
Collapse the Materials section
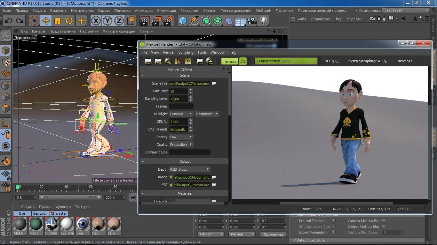tap(143, 193)
